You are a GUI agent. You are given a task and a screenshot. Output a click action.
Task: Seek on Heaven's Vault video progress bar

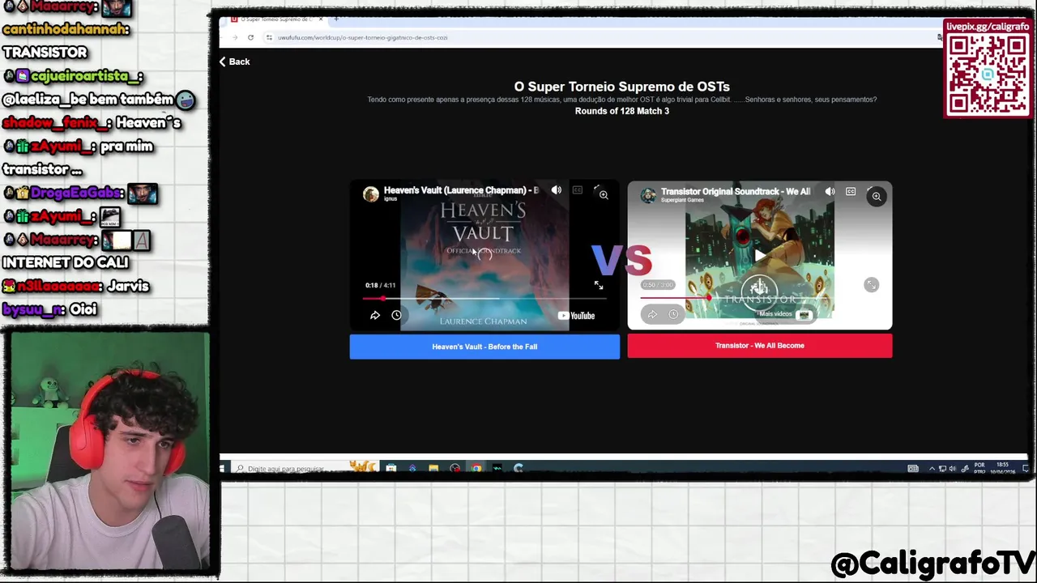pyautogui.click(x=484, y=298)
